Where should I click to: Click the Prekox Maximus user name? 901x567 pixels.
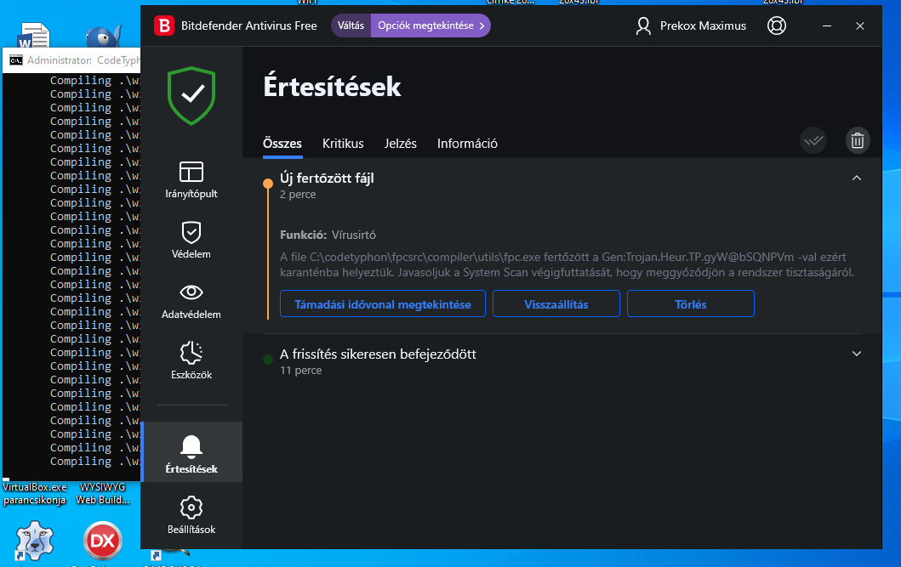click(x=703, y=26)
